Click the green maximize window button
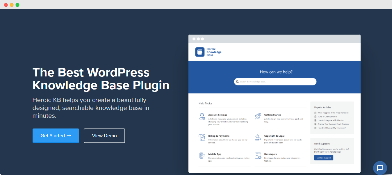The width and height of the screenshot is (392, 175). point(17,5)
